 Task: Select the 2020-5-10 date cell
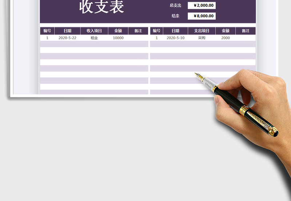[176, 38]
